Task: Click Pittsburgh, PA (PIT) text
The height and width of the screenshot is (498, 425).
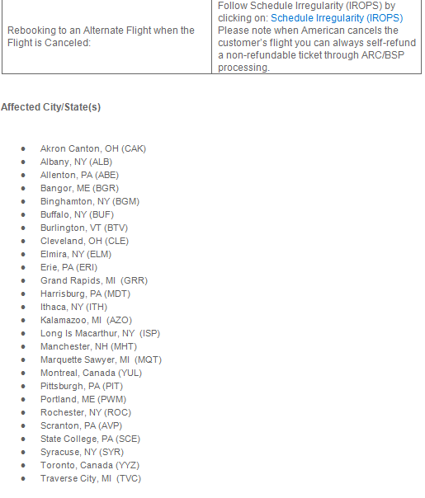Action: (x=82, y=386)
